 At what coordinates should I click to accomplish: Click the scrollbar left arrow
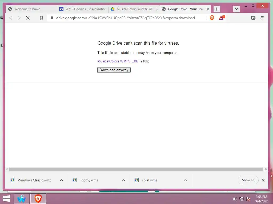7,169
